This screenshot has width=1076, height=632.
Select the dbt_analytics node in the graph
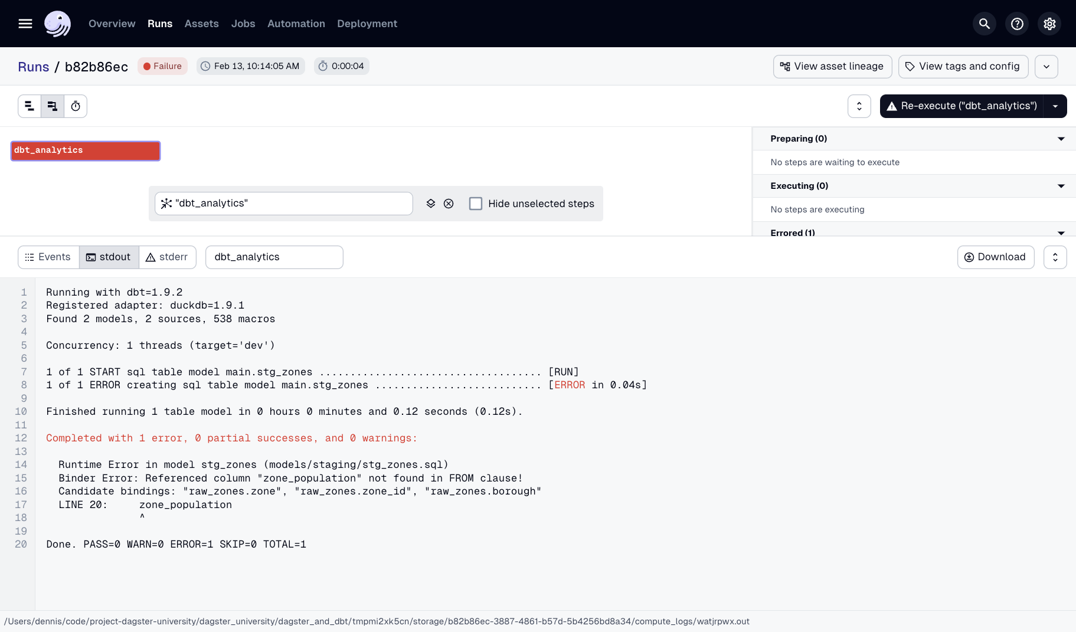coord(84,150)
